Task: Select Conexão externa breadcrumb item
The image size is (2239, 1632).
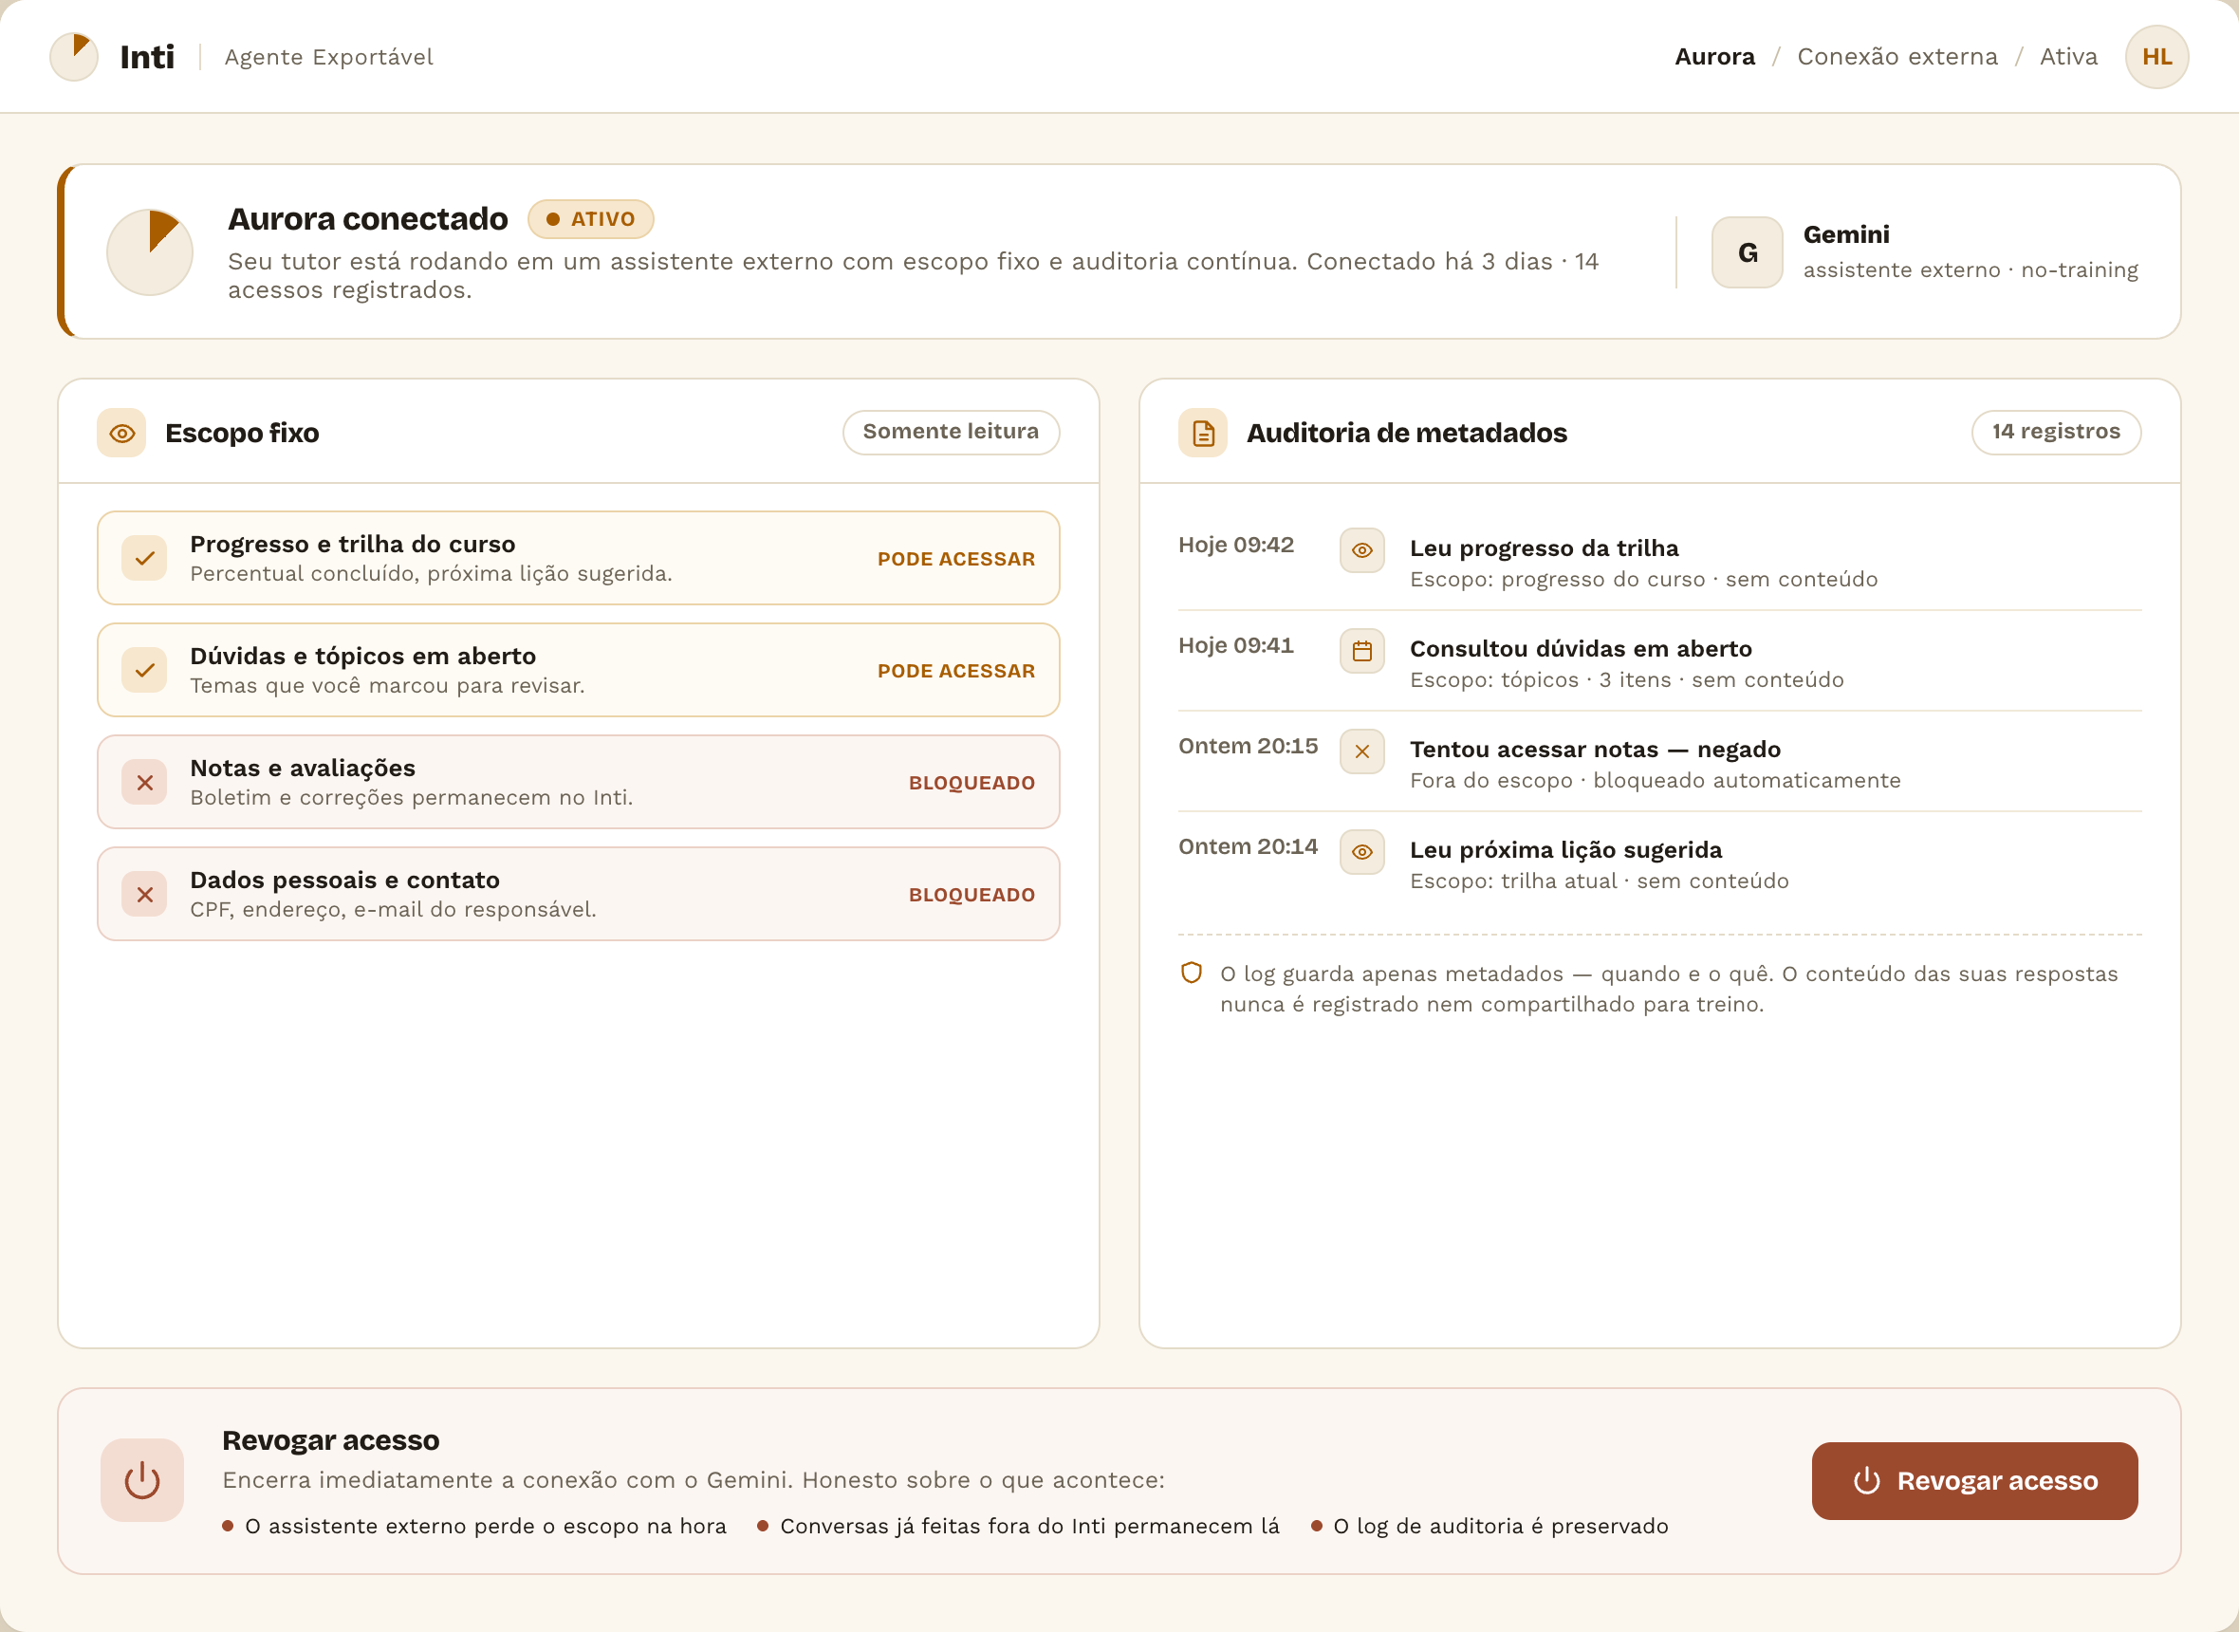Action: pyautogui.click(x=1897, y=56)
